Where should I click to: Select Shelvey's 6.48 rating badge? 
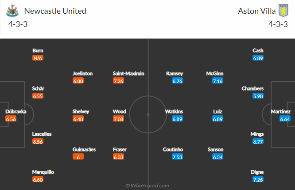pyautogui.click(x=78, y=119)
